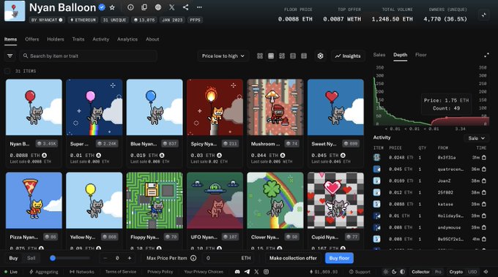Viewport: 498px width, 277px height.
Task: Open the item filters panel icon
Action: [x=10, y=56]
